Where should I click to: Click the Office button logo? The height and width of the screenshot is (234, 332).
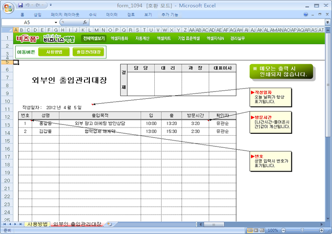pos(8,8)
